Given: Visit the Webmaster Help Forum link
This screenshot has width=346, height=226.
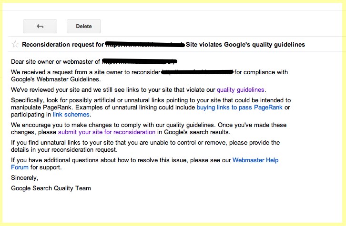Looking at the screenshot, I should [x=255, y=160].
